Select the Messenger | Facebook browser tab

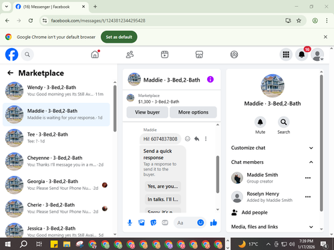point(51,7)
